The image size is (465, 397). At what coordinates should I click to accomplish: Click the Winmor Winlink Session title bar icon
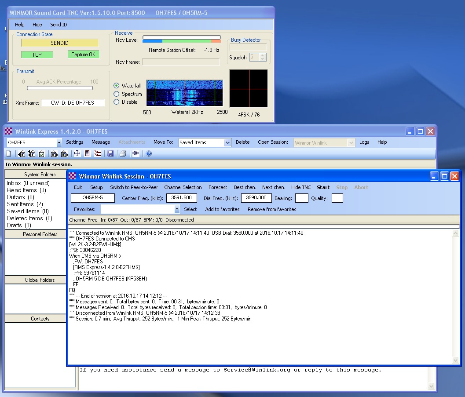[x=72, y=176]
